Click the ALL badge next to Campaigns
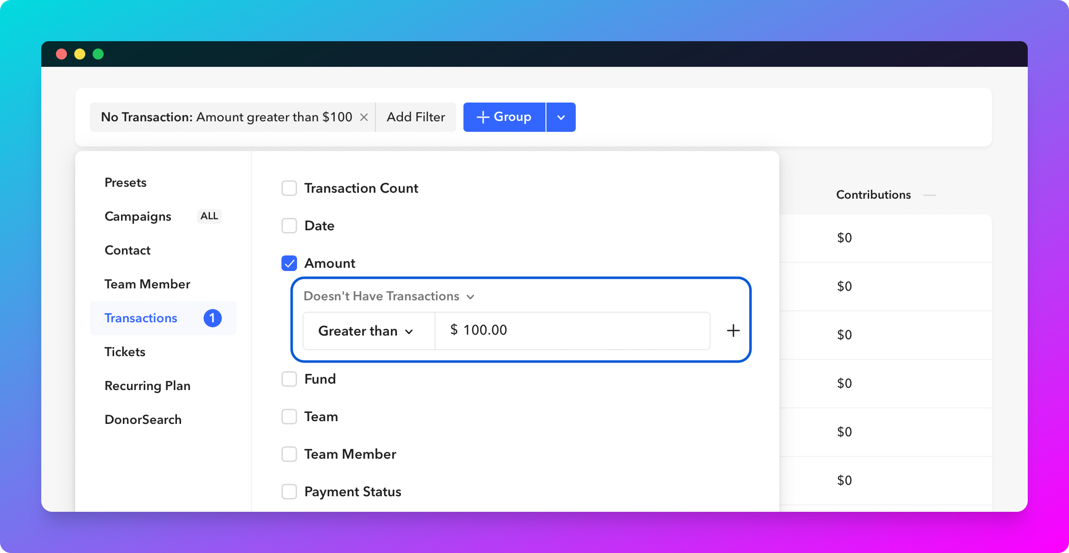This screenshot has height=553, width=1069. (x=209, y=216)
